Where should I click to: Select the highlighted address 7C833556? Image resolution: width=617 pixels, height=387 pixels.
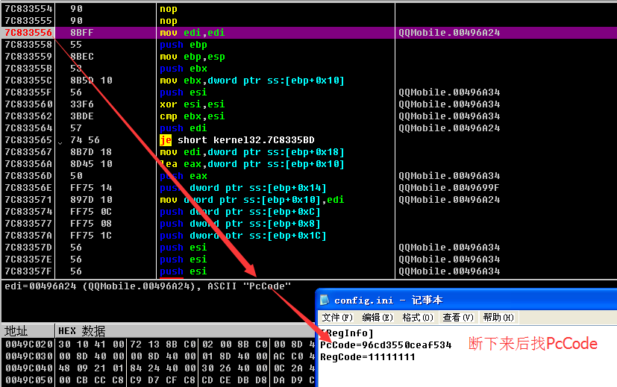(28, 33)
